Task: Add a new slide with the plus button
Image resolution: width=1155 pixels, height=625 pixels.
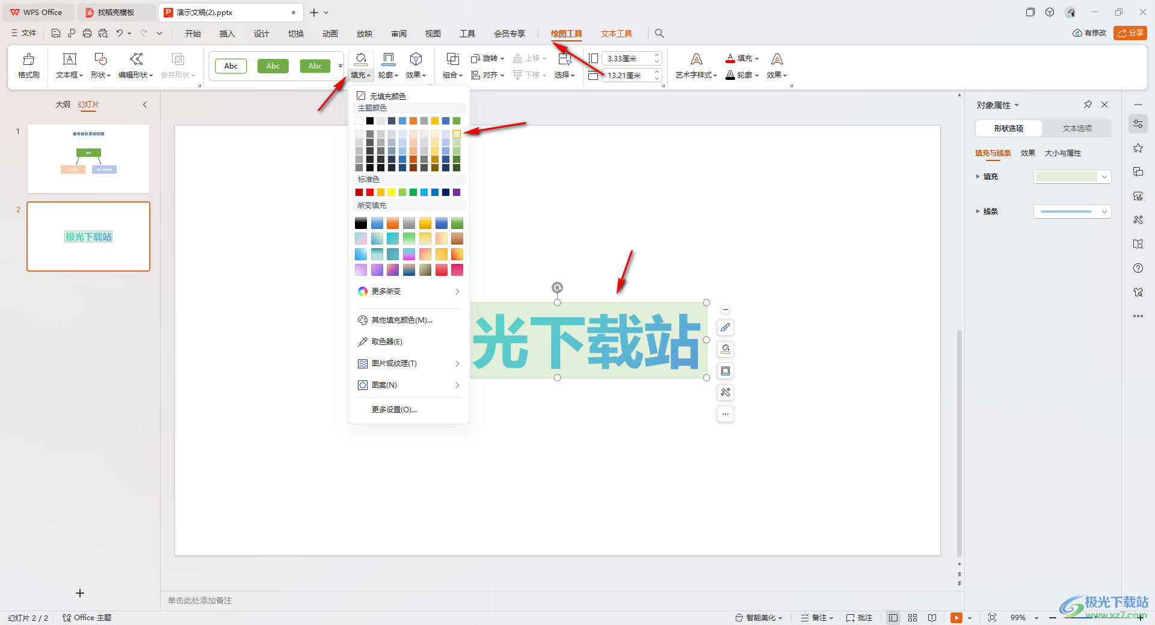Action: point(80,593)
